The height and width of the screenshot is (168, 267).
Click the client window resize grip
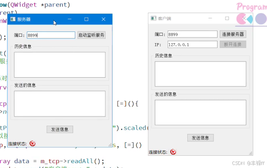pos(251,153)
